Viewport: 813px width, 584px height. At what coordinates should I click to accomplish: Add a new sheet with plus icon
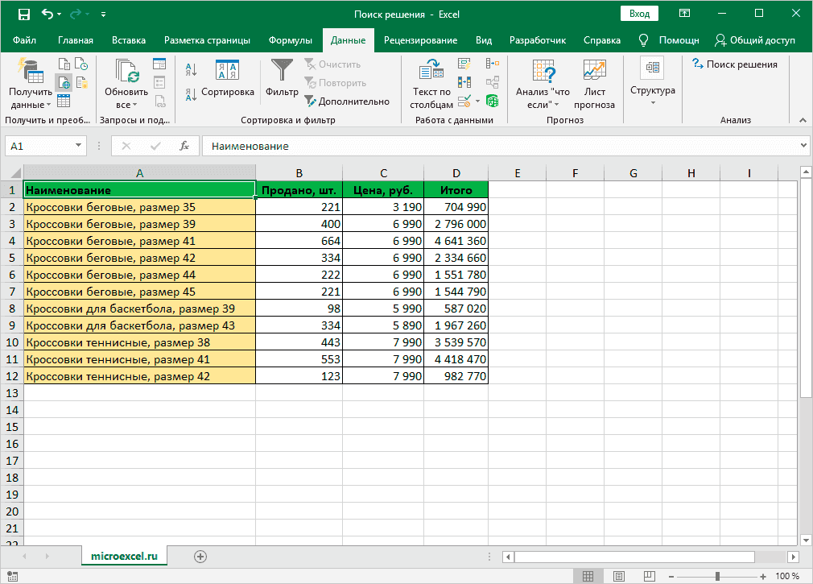[200, 556]
